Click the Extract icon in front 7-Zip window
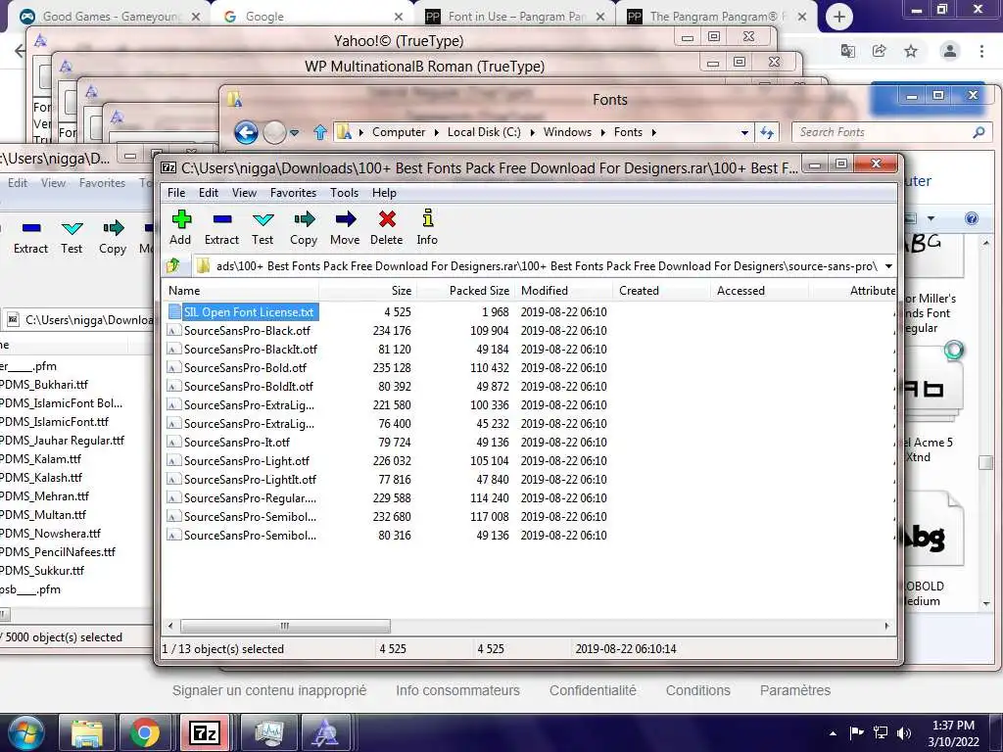 tap(222, 219)
